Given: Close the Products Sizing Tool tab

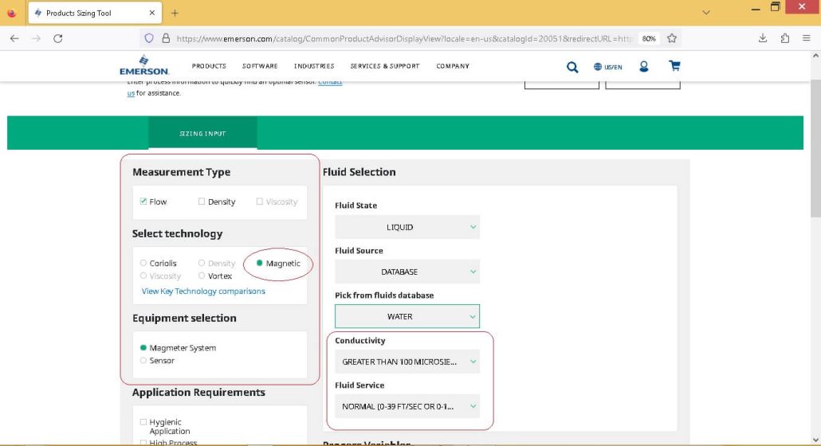Looking at the screenshot, I should point(151,13).
